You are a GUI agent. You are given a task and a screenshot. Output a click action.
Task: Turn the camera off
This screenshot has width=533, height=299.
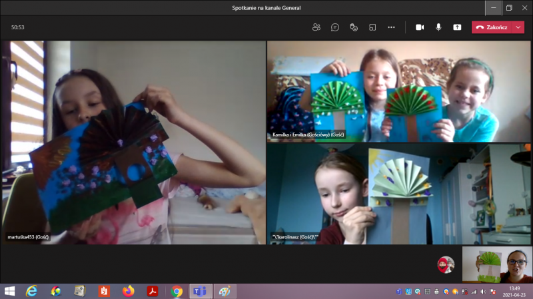tap(420, 27)
